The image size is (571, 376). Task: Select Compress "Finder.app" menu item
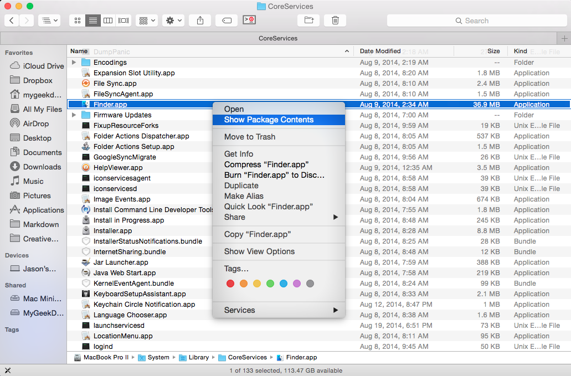279,164
